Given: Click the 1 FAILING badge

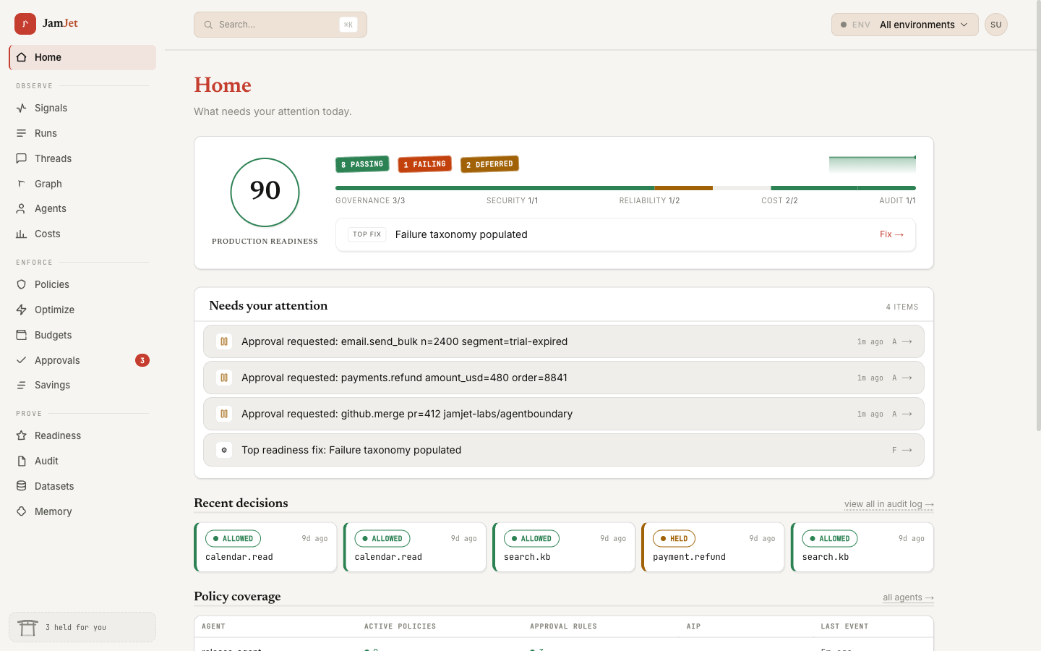Looking at the screenshot, I should pos(425,164).
